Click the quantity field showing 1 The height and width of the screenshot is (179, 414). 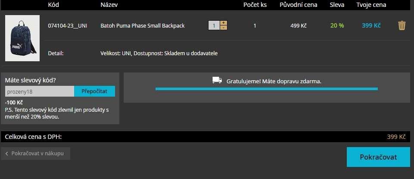[x=214, y=25]
